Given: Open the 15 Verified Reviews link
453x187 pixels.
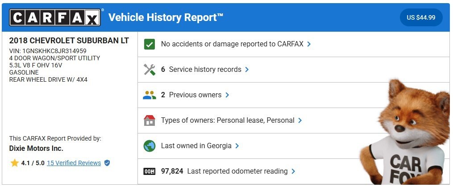Looking at the screenshot, I should click(x=74, y=163).
